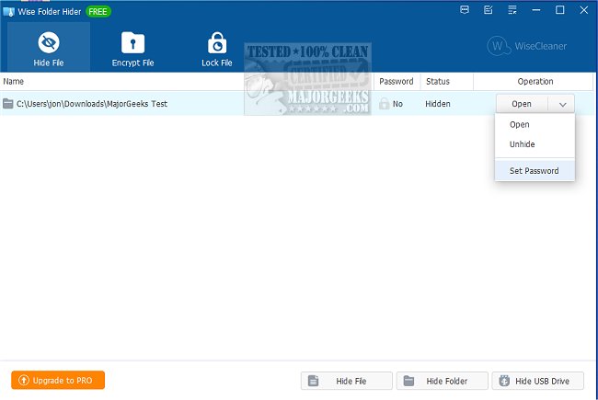Minimize the Wise Folder Hider window
Image resolution: width=598 pixels, height=400 pixels.
[x=536, y=10]
